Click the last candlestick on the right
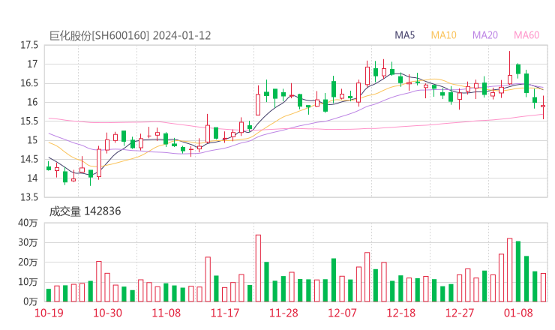Screen dimensions: 555x330 point(543,106)
